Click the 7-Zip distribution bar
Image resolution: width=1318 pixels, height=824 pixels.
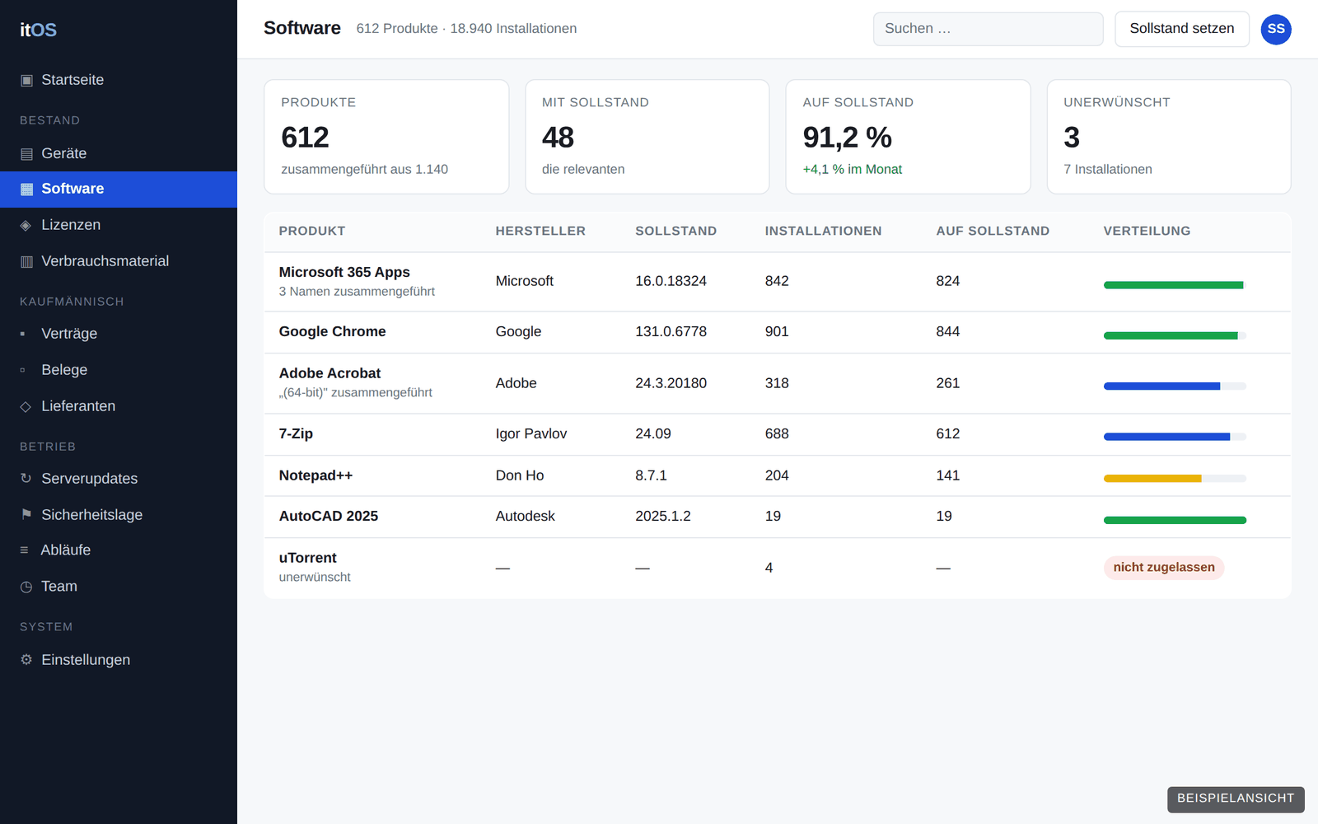[x=1175, y=437]
